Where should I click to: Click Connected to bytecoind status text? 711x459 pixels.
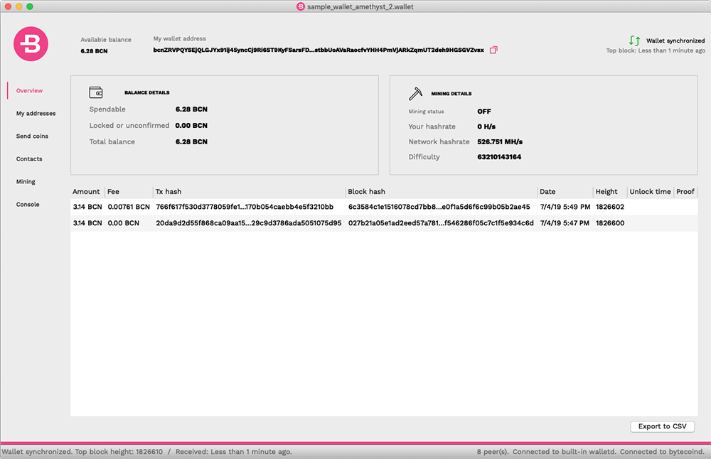tap(662, 452)
